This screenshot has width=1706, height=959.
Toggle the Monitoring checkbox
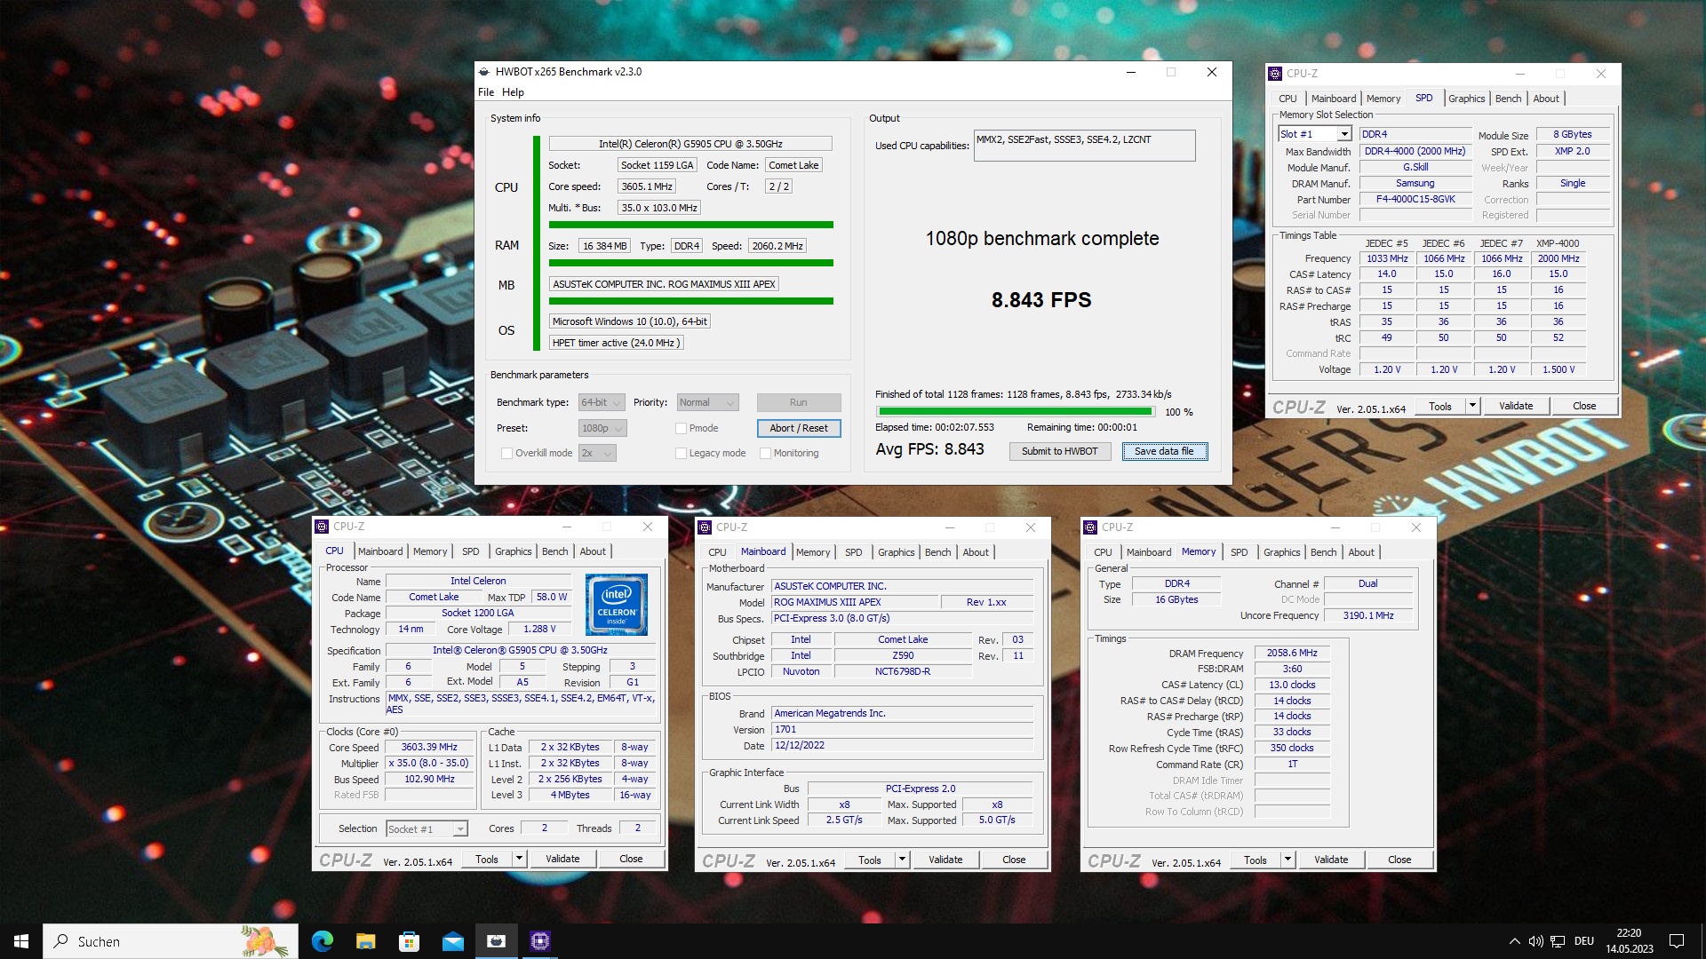(x=765, y=453)
